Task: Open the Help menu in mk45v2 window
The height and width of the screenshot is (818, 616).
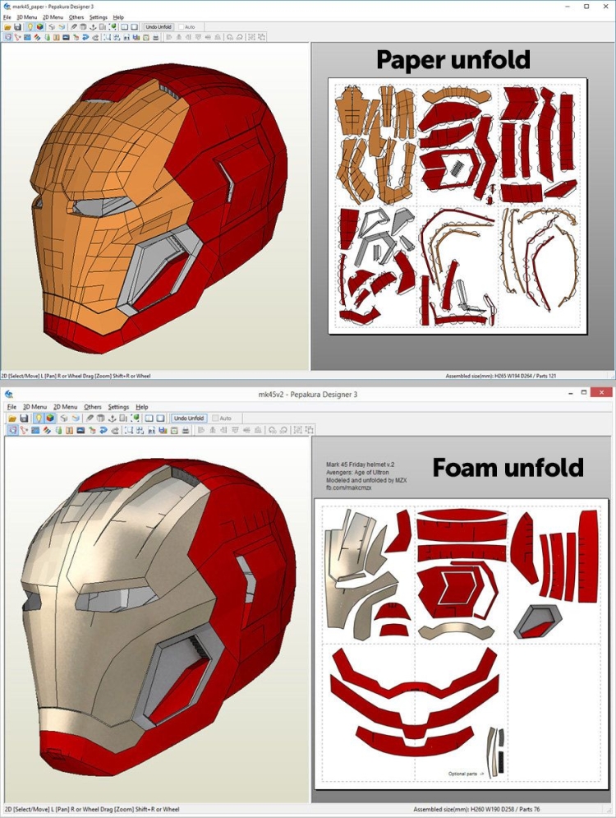Action: [x=142, y=406]
